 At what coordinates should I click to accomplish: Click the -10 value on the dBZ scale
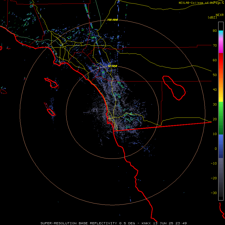tap(214, 163)
